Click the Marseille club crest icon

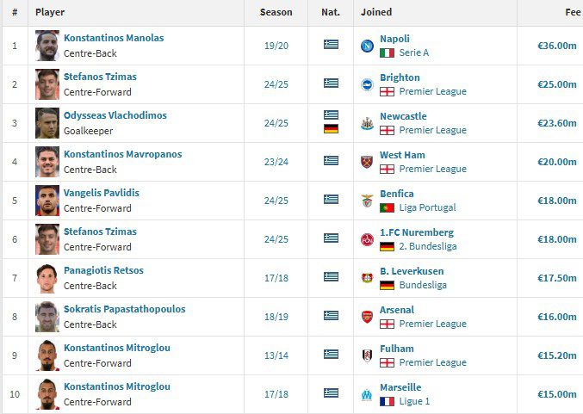tap(367, 394)
